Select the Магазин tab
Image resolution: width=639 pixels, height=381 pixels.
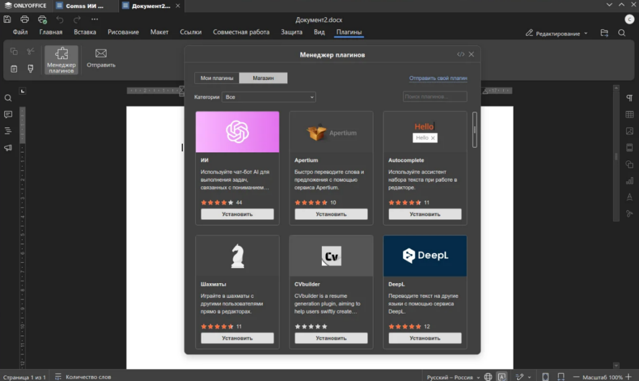pyautogui.click(x=263, y=78)
